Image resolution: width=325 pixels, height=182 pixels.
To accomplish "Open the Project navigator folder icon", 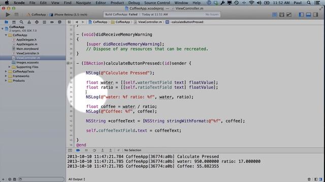I will (7, 22).
